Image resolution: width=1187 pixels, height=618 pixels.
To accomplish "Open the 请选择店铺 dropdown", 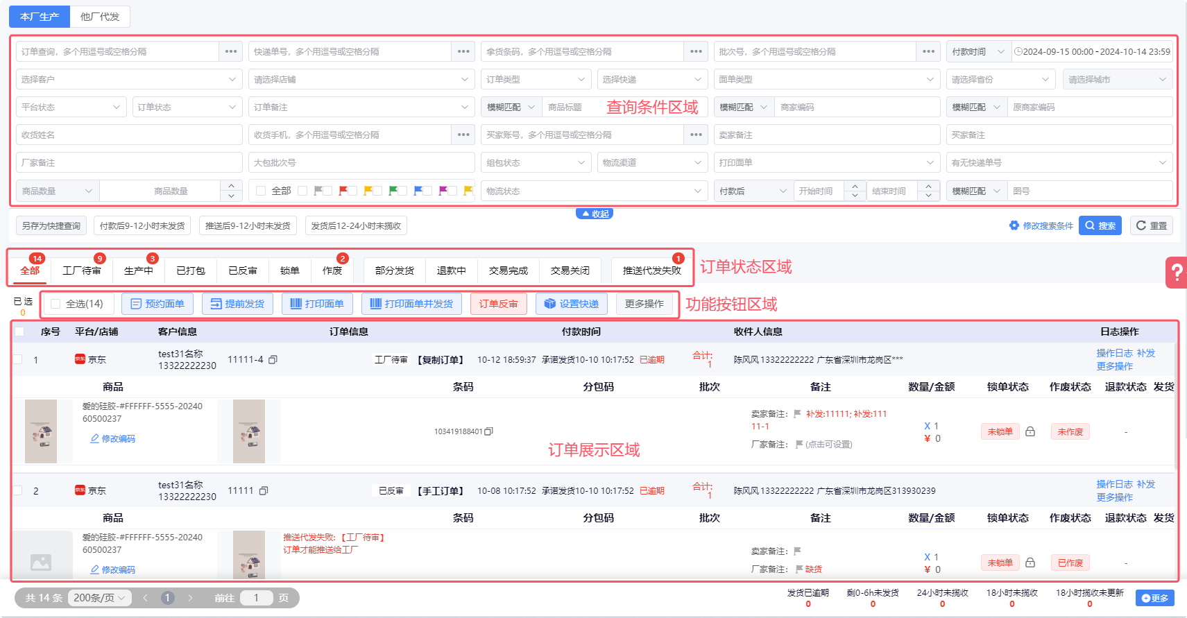I will [x=361, y=79].
